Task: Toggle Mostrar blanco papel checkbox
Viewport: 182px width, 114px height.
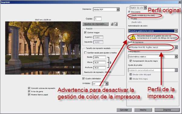Action: [x=29, y=95]
